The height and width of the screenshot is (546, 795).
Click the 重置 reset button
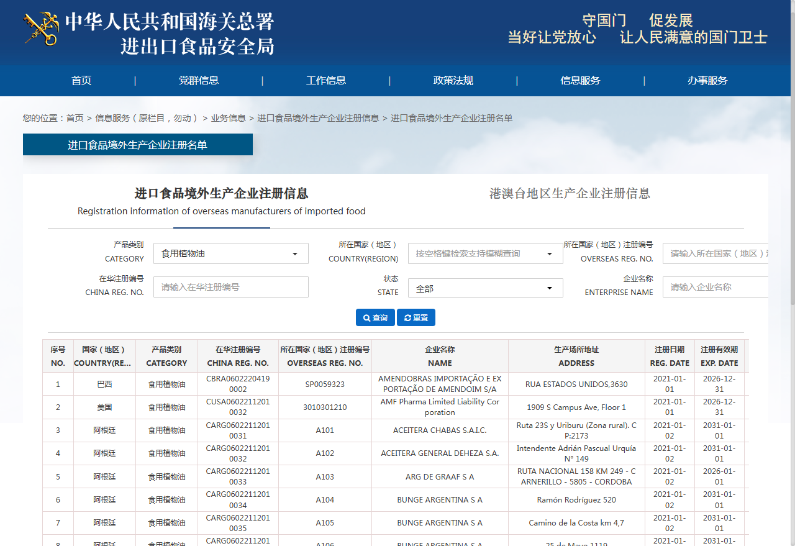tap(416, 317)
